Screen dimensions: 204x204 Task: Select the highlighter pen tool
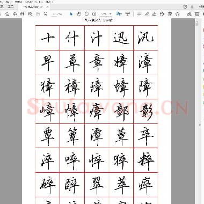pos(147,14)
